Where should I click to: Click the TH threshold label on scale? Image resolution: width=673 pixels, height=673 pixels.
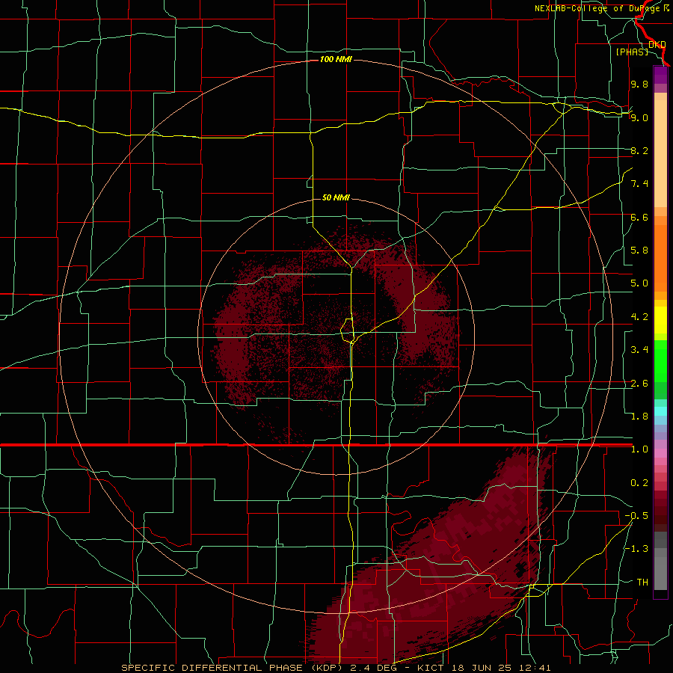(x=642, y=583)
